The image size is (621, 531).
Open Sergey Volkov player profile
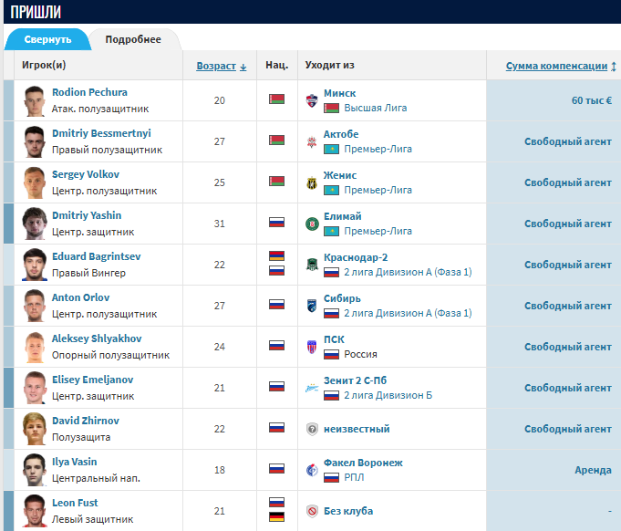coord(86,174)
